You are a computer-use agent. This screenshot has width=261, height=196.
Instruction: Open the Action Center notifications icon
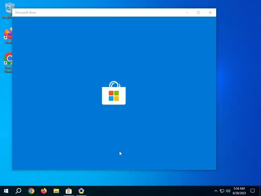pyautogui.click(x=253, y=191)
